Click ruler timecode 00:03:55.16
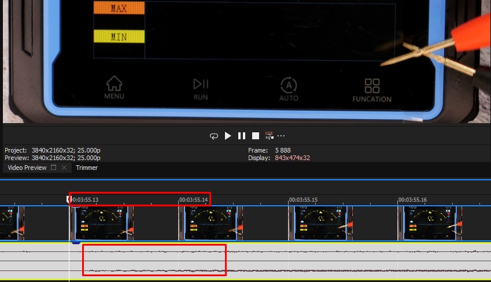This screenshot has width=491, height=282. (x=412, y=200)
